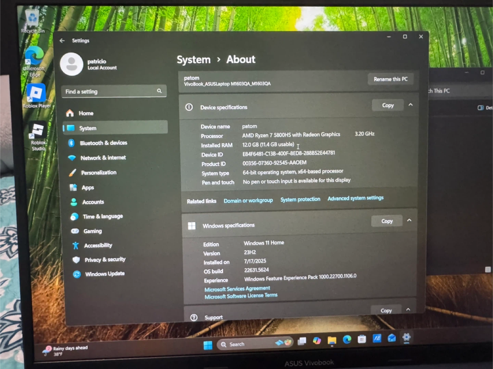The height and width of the screenshot is (369, 493).
Task: Open the Recycle Bin icon
Action: 33,19
